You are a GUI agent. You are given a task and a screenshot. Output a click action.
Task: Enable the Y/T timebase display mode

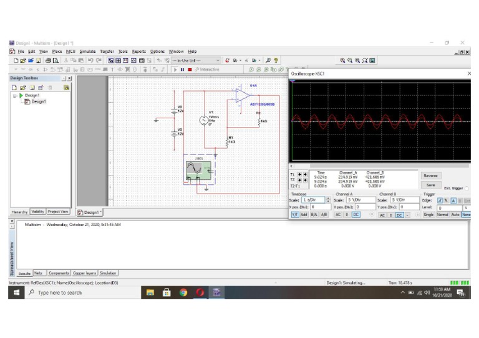click(x=296, y=214)
